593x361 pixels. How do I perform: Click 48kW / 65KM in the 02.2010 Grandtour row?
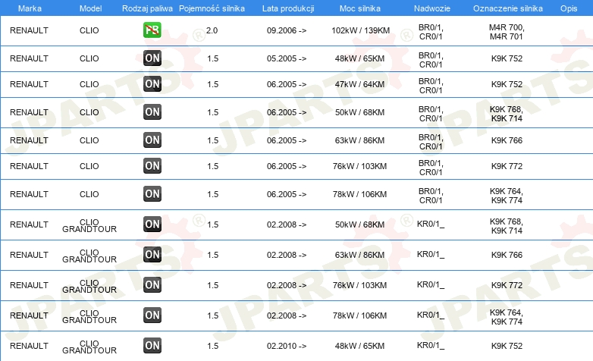tap(359, 346)
